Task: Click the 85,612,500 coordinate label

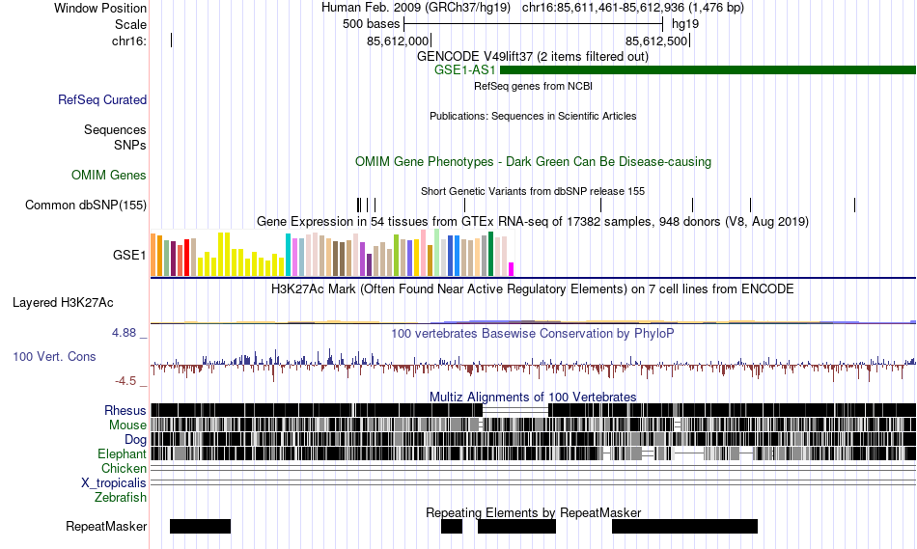Action: pyautogui.click(x=656, y=41)
